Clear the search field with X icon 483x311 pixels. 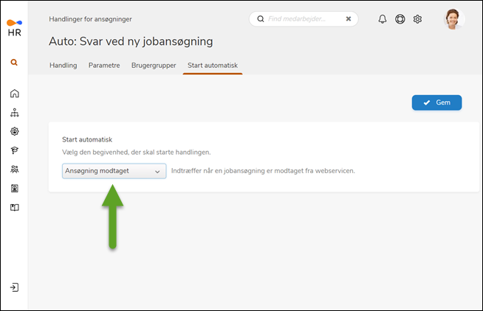click(349, 19)
